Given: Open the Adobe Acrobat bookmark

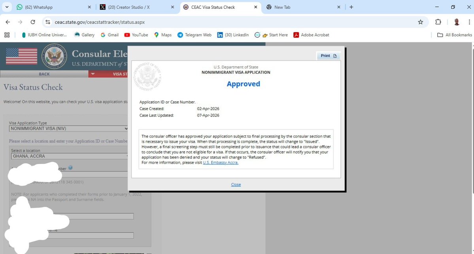Looking at the screenshot, I should (312, 35).
